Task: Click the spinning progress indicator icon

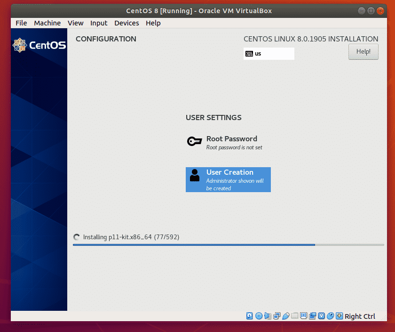Action: click(x=76, y=237)
